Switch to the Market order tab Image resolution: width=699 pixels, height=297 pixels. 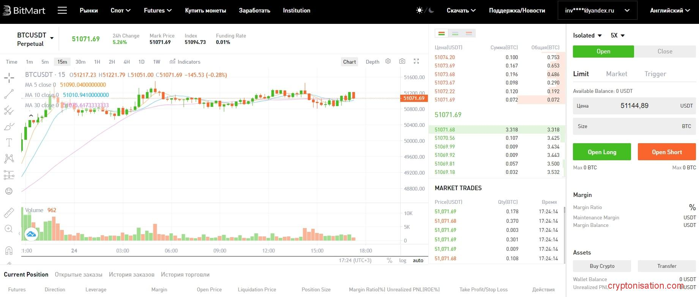coord(616,74)
